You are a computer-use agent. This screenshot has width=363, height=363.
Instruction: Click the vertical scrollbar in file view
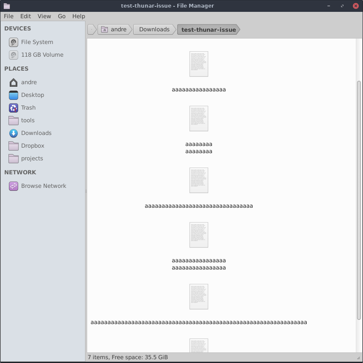click(359, 199)
